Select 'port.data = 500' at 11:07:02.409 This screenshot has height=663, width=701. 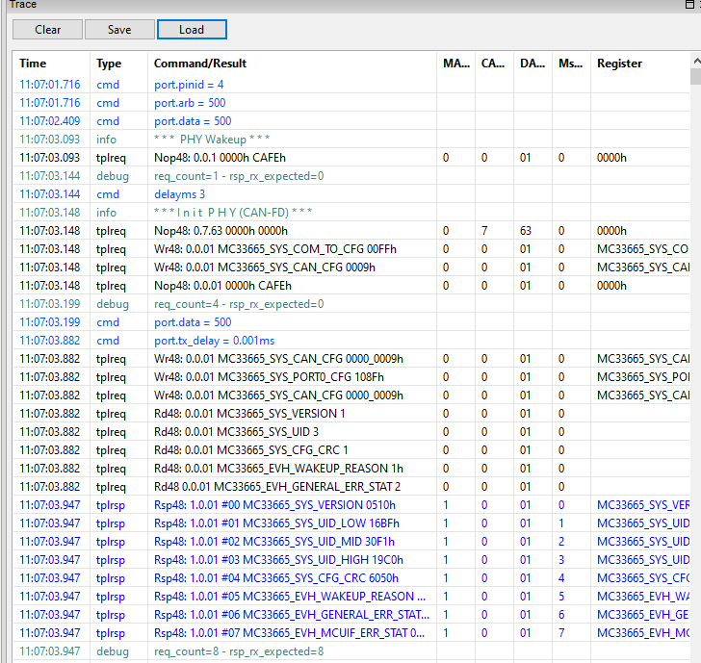350,121
